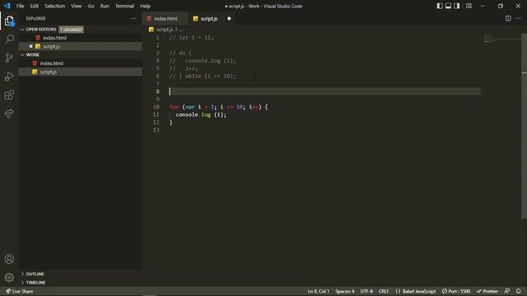The image size is (527, 296).
Task: Click line number 13 in gutter
Action: click(156, 130)
